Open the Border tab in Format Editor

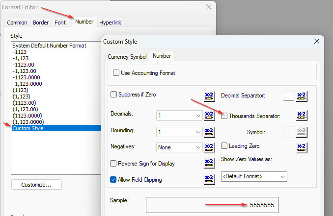click(41, 23)
